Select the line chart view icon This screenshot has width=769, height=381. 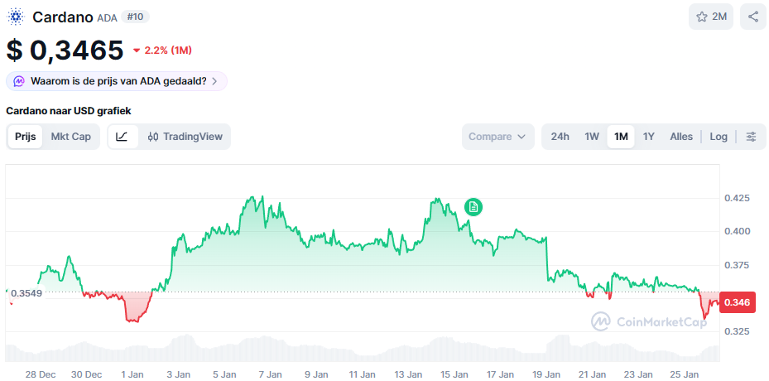pyautogui.click(x=123, y=137)
